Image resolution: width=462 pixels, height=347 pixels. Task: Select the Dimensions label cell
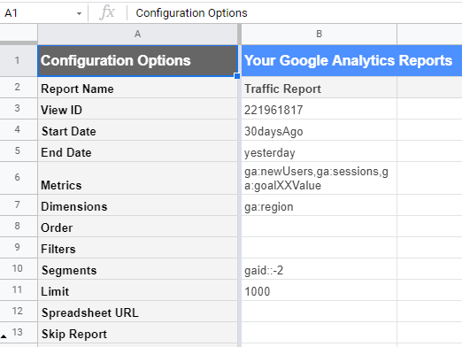137,205
